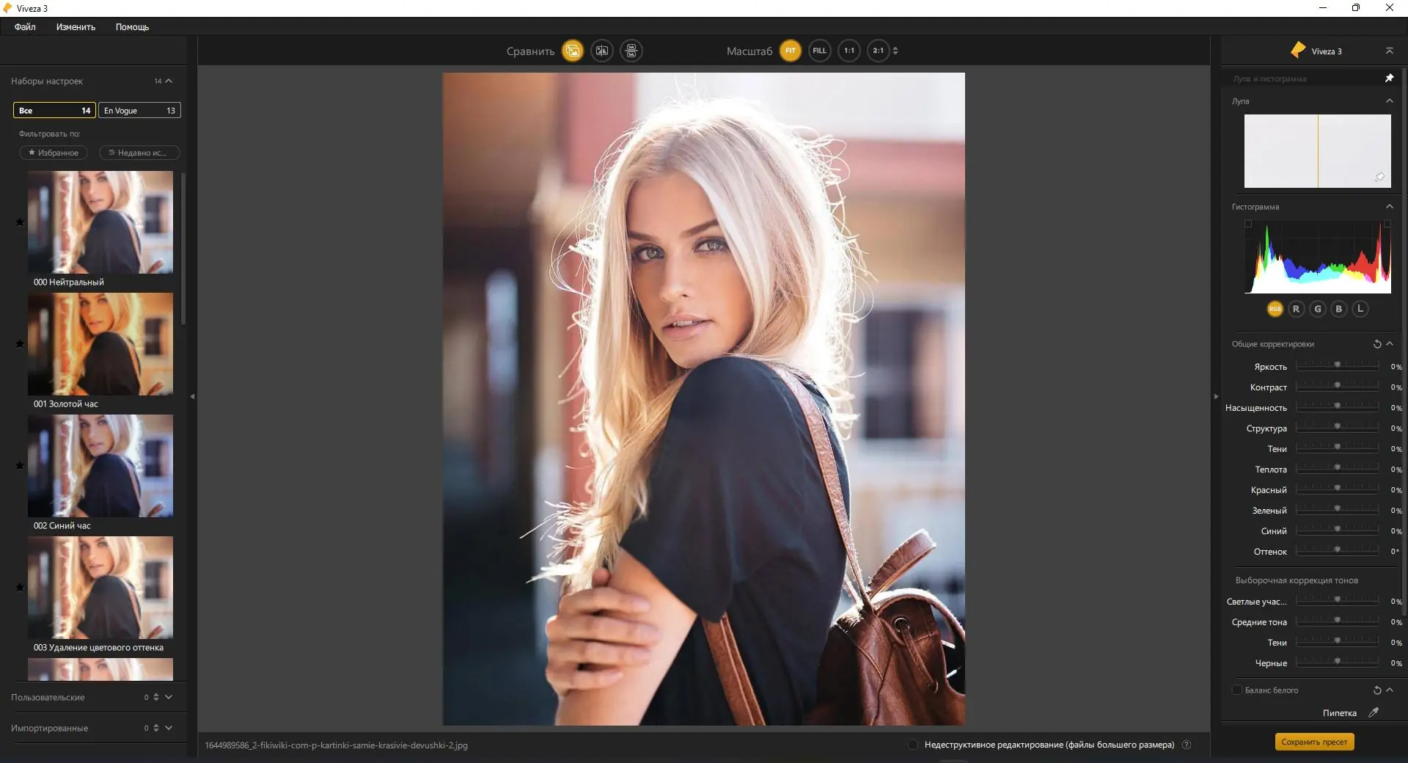Open the Помощь menu
The height and width of the screenshot is (763, 1408).
point(132,26)
